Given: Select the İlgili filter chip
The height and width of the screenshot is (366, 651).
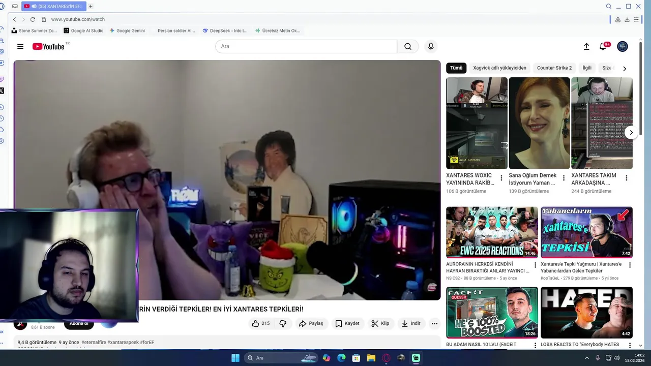Looking at the screenshot, I should [x=587, y=68].
